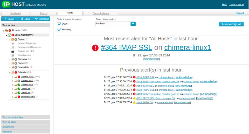The image size is (249, 134).
Task: Click the Desktops and Notebooks computer icon
Action: [13, 47]
